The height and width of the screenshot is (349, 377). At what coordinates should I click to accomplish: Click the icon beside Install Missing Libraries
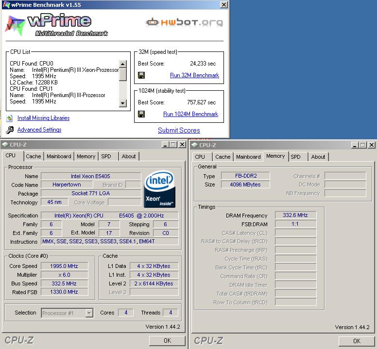9,118
